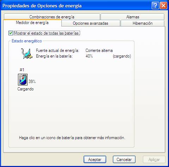The width and height of the screenshot is (169, 167).
Task: Click the Cargando status under battery #1
Action: [x=25, y=89]
